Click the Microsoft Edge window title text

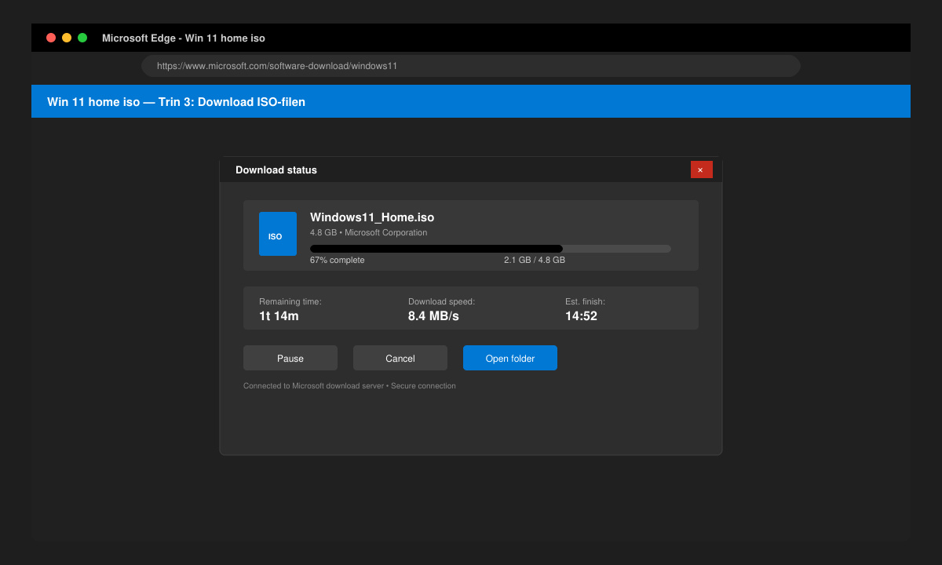(184, 38)
